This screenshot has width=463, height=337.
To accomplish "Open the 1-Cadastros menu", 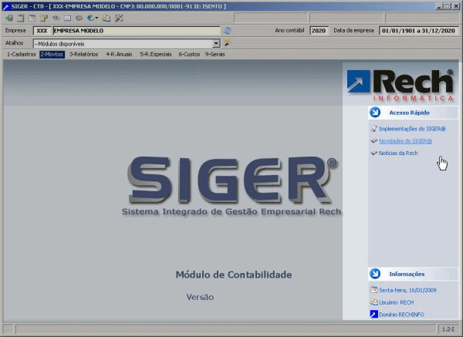I will (x=22, y=54).
